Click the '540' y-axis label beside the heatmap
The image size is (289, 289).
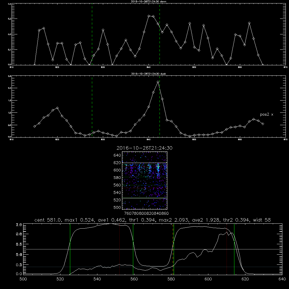(x=117, y=192)
